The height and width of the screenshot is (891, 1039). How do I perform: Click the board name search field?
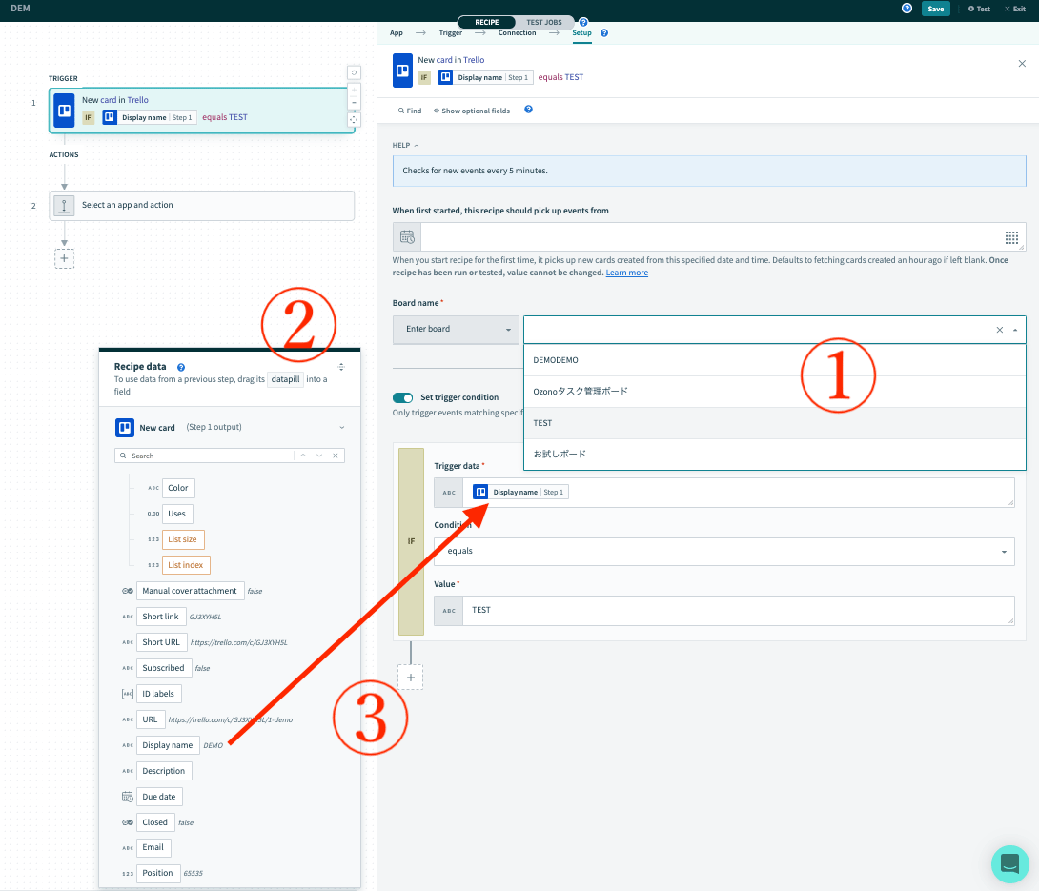759,330
